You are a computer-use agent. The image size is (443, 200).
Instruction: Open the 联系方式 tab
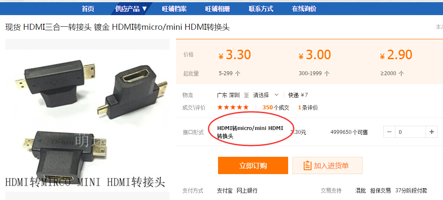click(261, 9)
